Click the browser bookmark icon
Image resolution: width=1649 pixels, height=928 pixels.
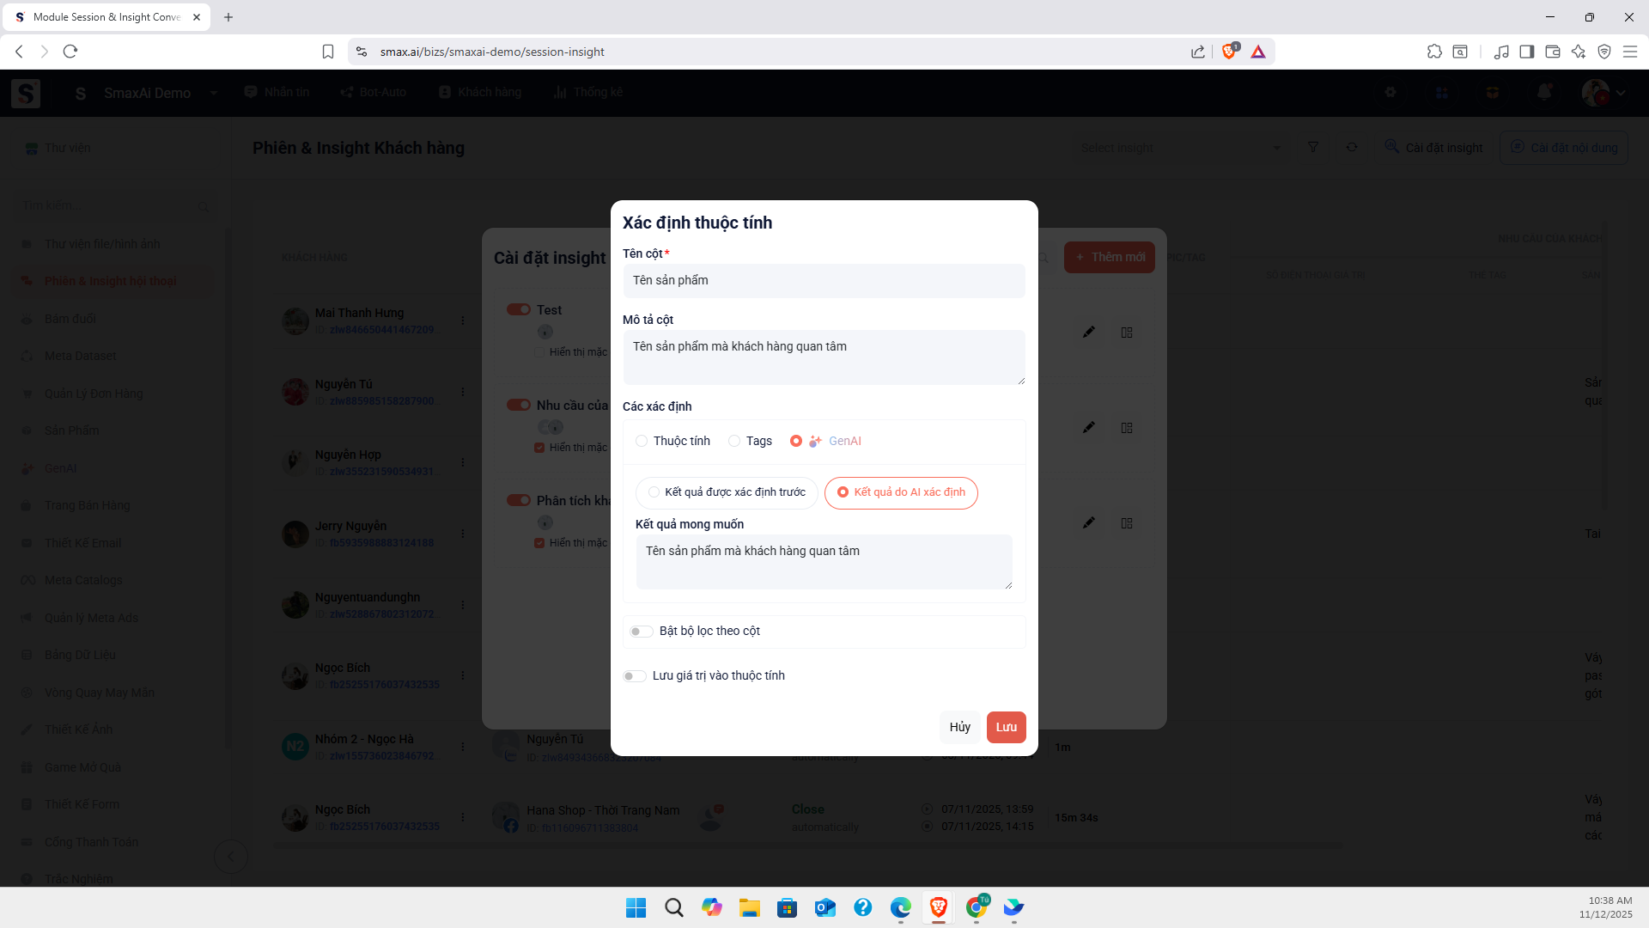[328, 52]
